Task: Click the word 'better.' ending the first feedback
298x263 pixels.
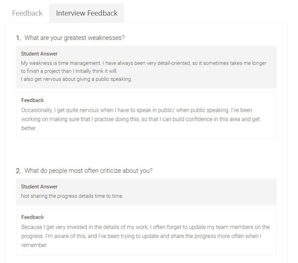Action: pyautogui.click(x=29, y=128)
